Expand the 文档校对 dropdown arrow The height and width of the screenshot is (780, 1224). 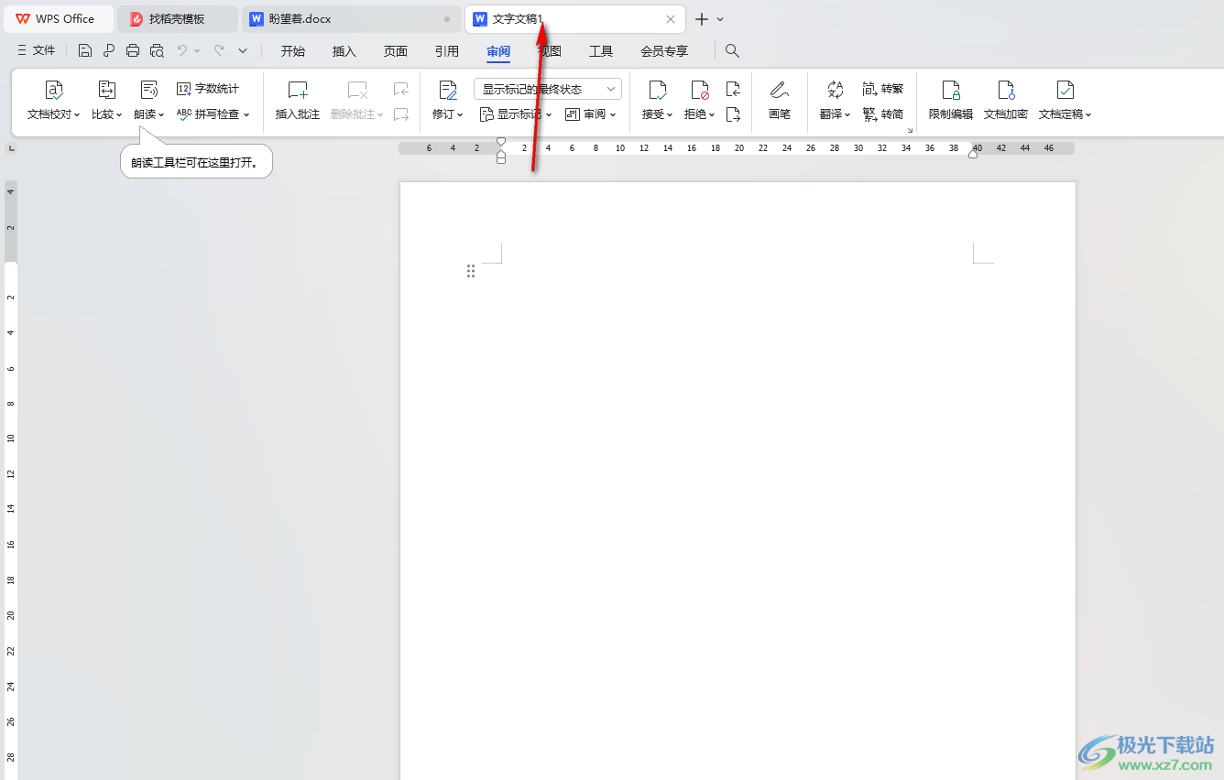pyautogui.click(x=77, y=115)
